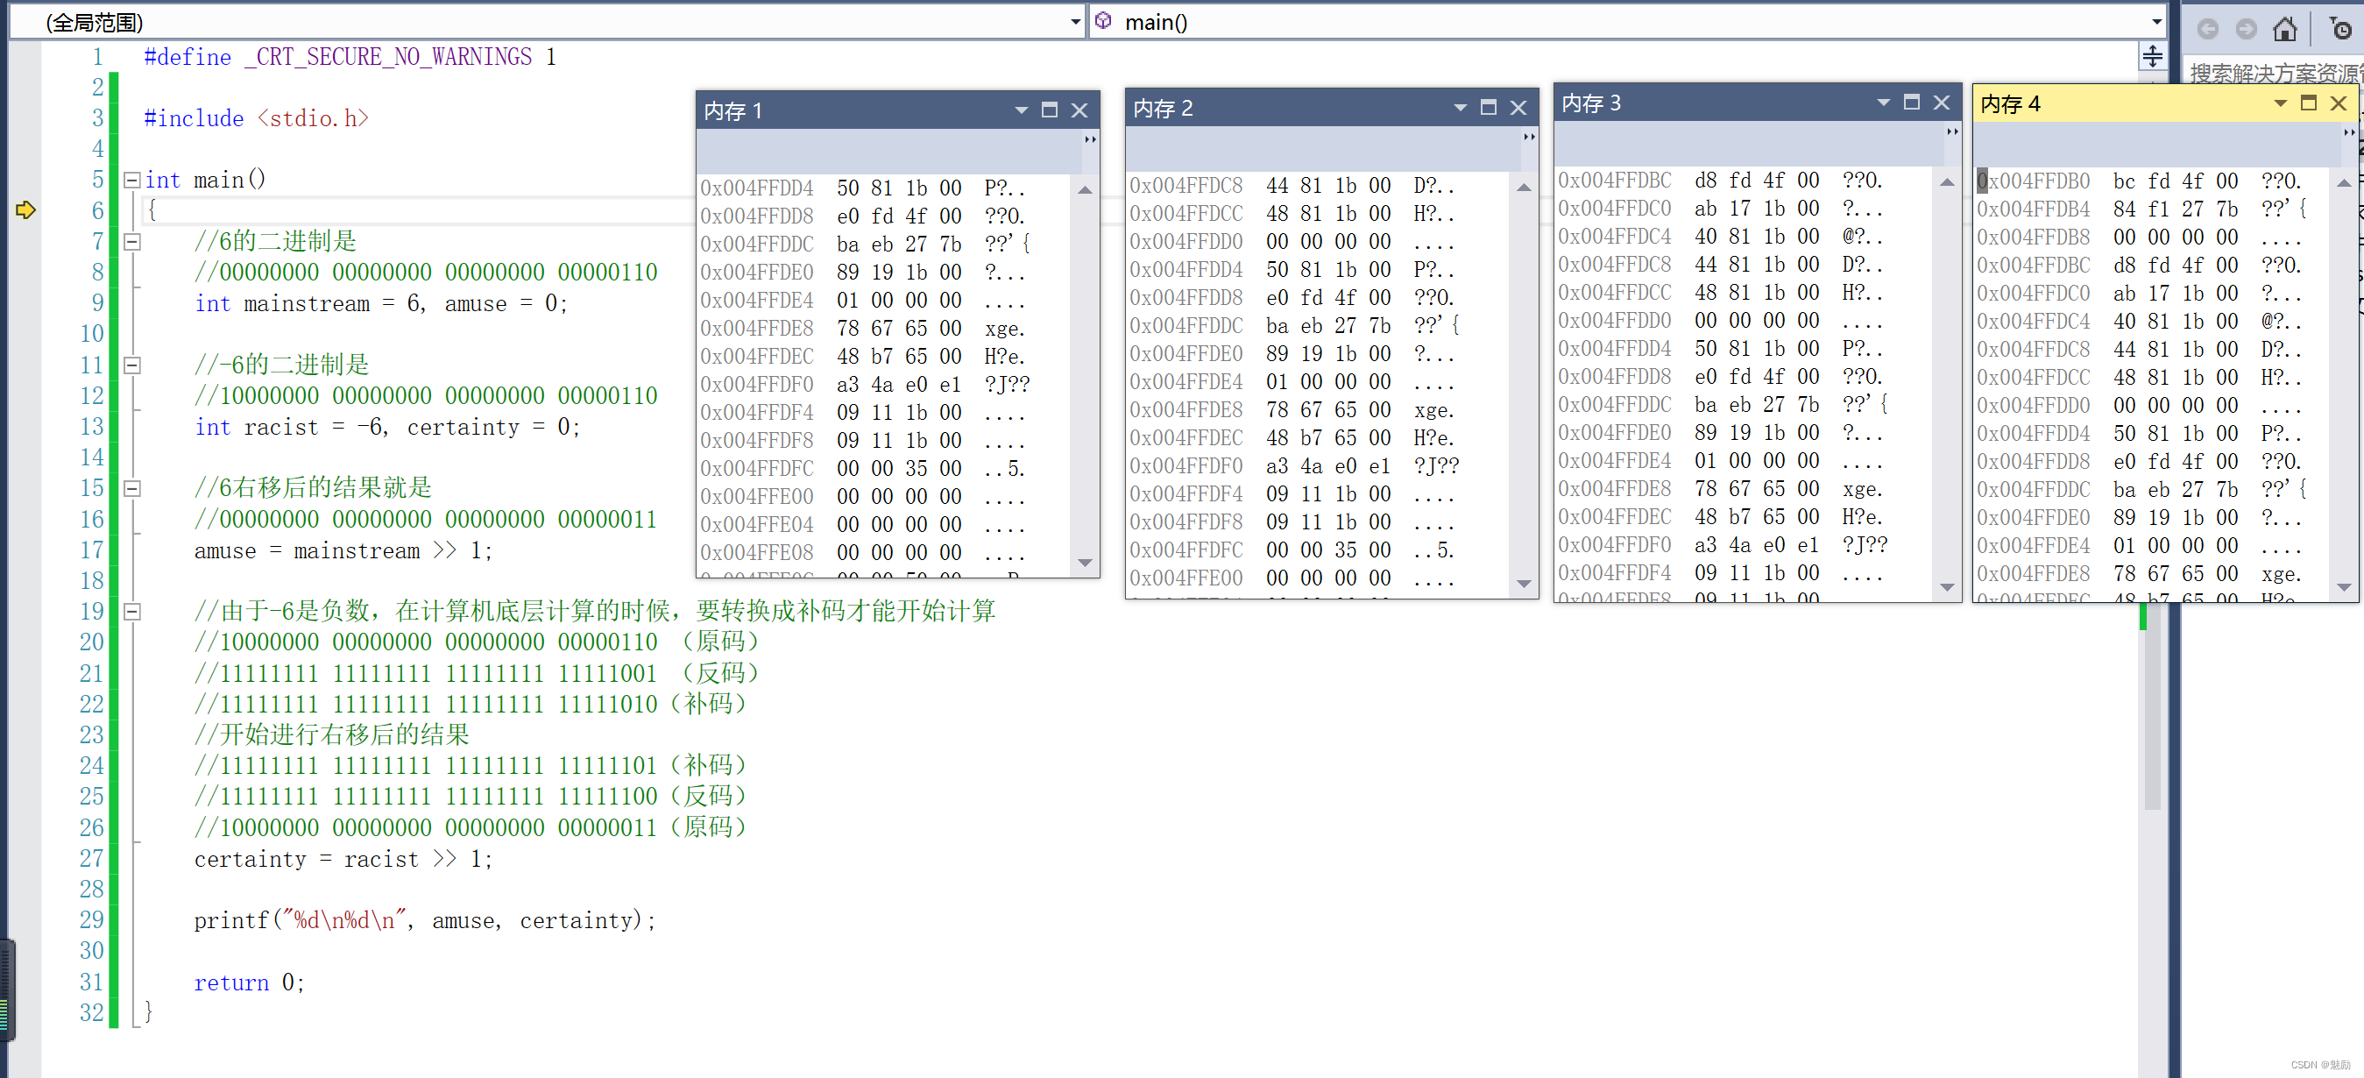Maximize the Memory 1 window

point(1050,110)
